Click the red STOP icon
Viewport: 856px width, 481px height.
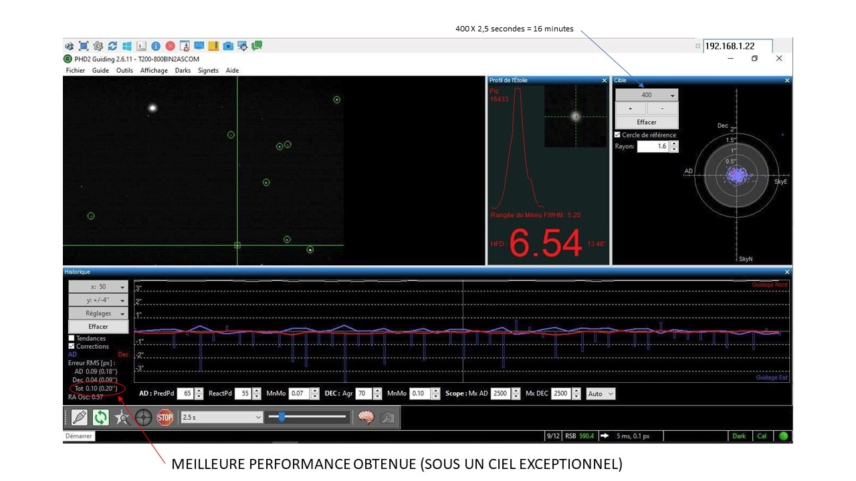(165, 418)
